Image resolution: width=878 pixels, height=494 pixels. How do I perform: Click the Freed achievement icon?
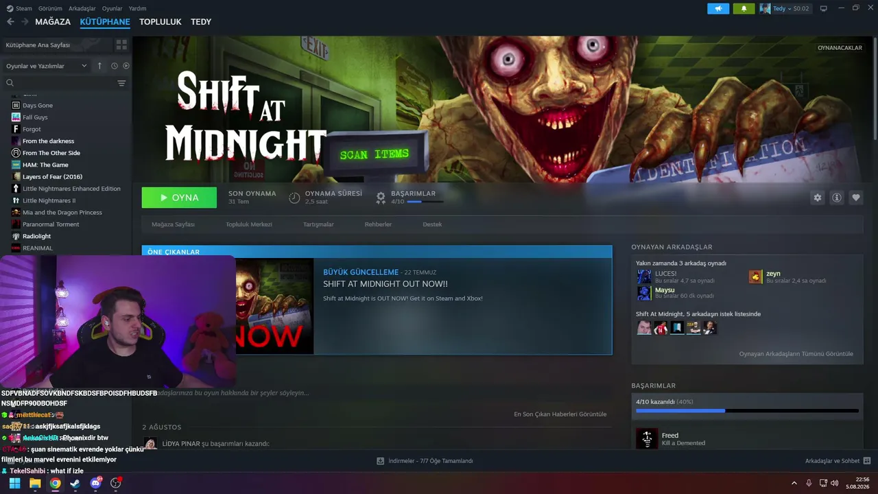pyautogui.click(x=647, y=438)
